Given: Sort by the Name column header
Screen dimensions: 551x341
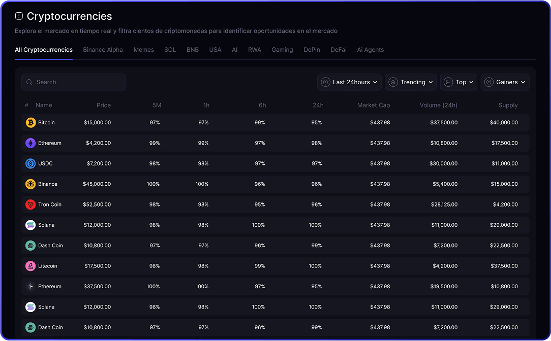Looking at the screenshot, I should (44, 105).
